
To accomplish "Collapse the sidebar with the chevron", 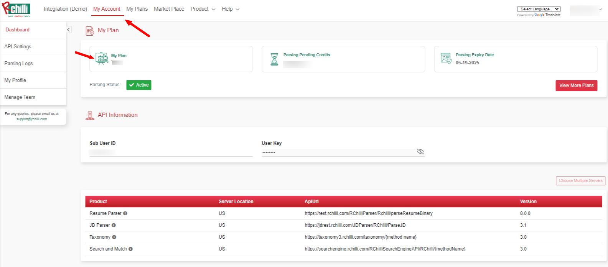I will point(69,29).
